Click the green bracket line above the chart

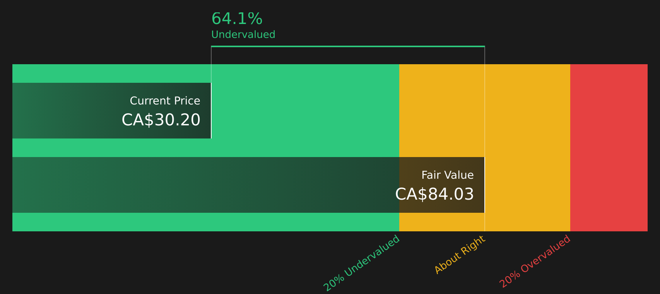click(348, 46)
